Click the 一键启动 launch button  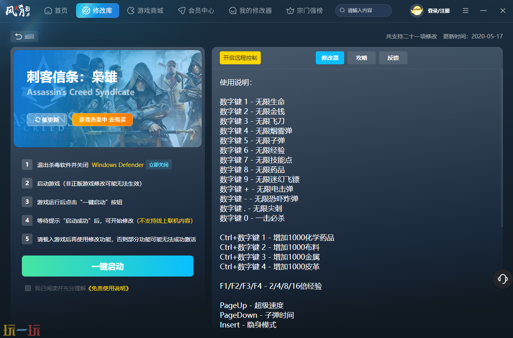pos(108,266)
